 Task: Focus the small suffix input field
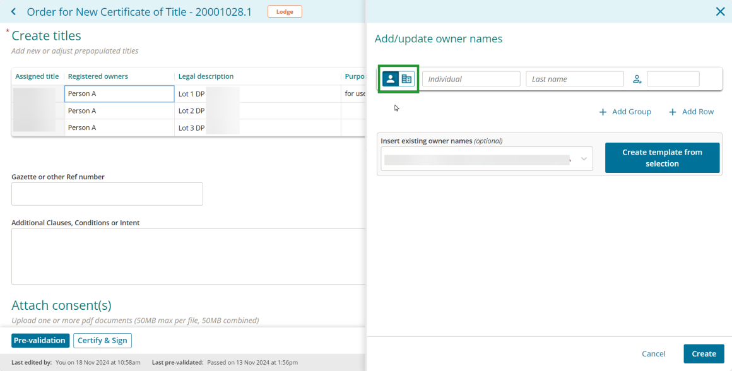[673, 79]
